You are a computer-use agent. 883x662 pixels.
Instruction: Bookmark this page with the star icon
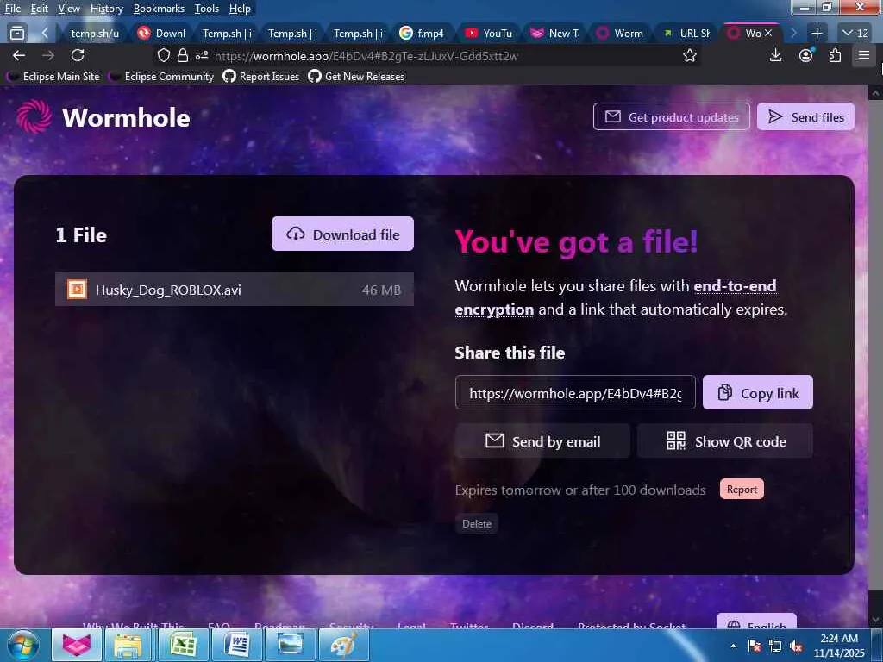689,55
